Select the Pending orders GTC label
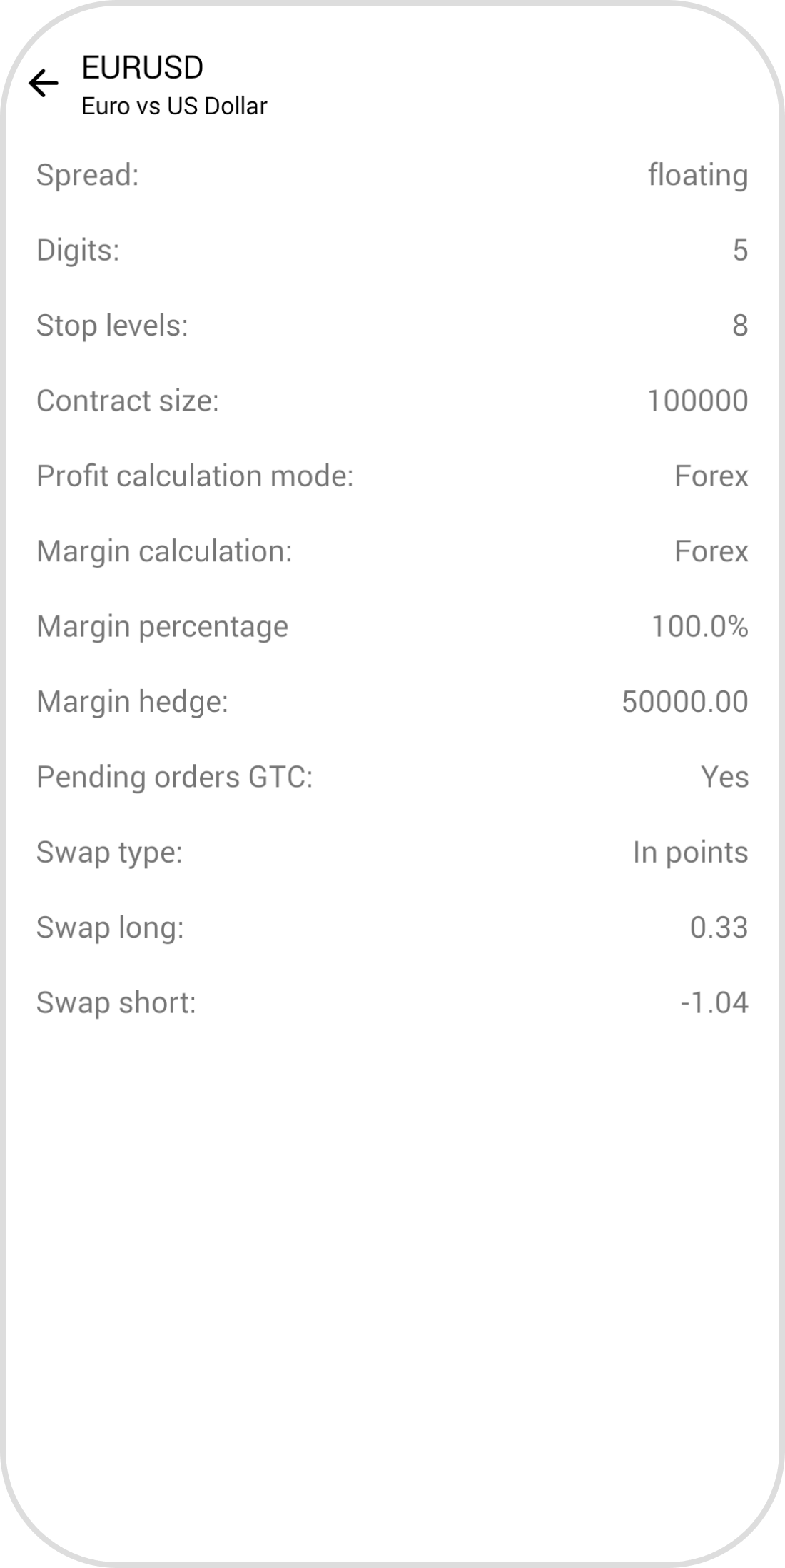785x1568 pixels. pyautogui.click(x=175, y=777)
